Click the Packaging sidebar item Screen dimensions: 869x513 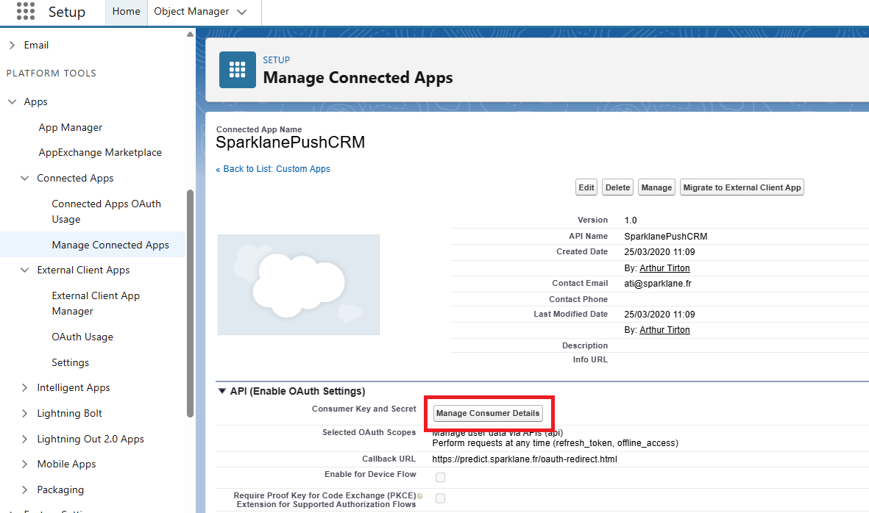click(x=60, y=489)
